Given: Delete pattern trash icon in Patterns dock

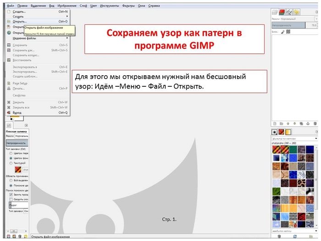Looking at the screenshot, I should (279, 236).
